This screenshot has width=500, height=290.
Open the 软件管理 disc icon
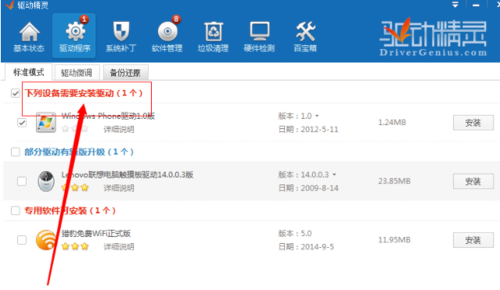click(167, 31)
